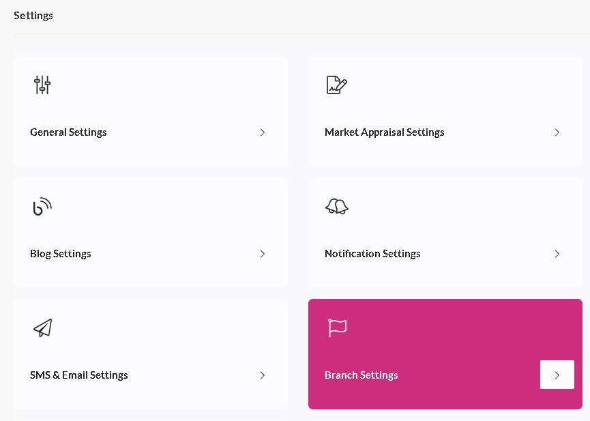Click the paper plane SMS & Email icon
590x421 pixels.
[43, 328]
